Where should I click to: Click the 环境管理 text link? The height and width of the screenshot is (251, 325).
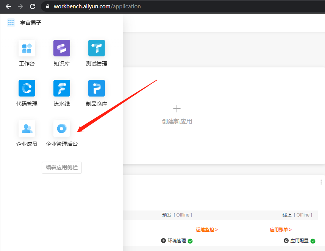(177, 241)
